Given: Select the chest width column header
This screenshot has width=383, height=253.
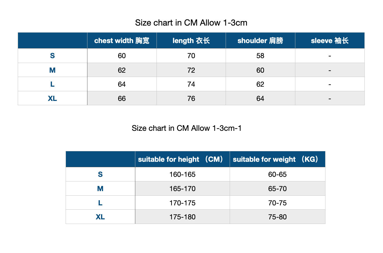Looking at the screenshot, I should click(122, 41).
